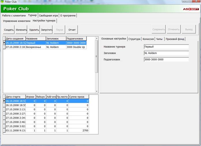
Task: Go to the Чипы tab
Action: (x=159, y=39)
